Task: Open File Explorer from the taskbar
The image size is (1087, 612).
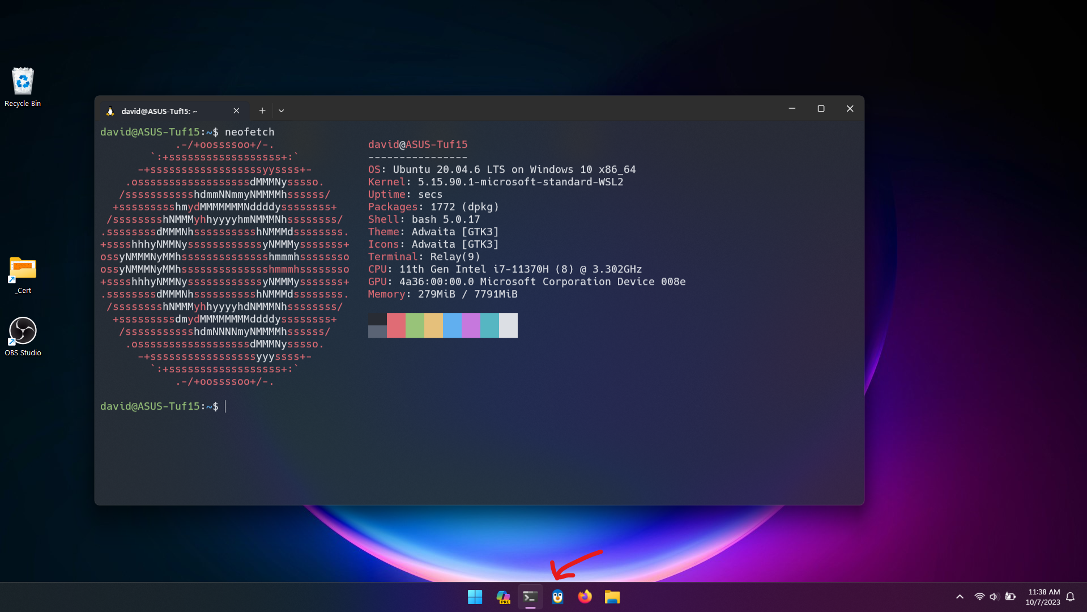Action: pyautogui.click(x=612, y=597)
